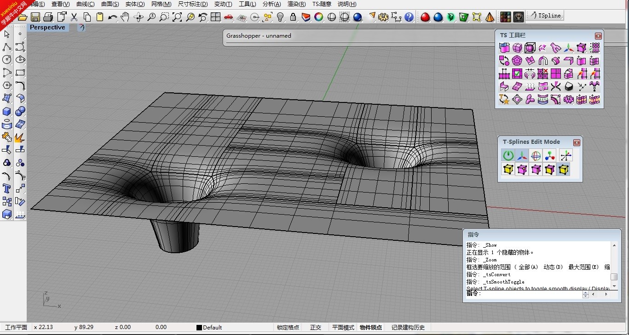Open the 曲线(C) menu
629x335 pixels.
tap(85, 4)
